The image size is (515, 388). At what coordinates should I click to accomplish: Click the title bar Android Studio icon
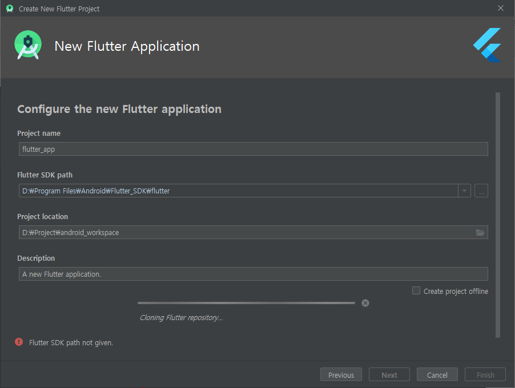[10, 9]
